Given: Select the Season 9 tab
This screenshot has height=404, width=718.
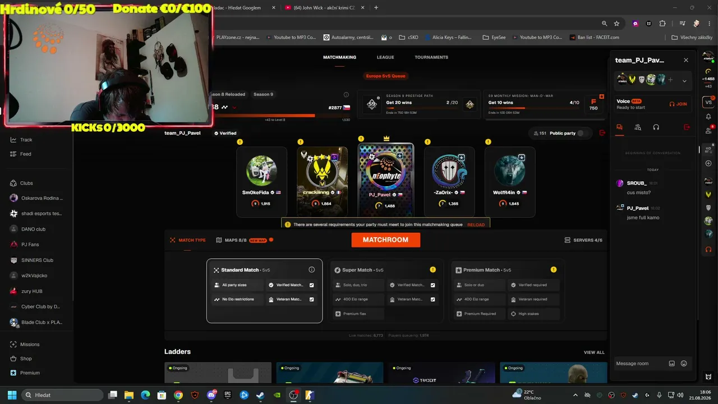Looking at the screenshot, I should (263, 94).
